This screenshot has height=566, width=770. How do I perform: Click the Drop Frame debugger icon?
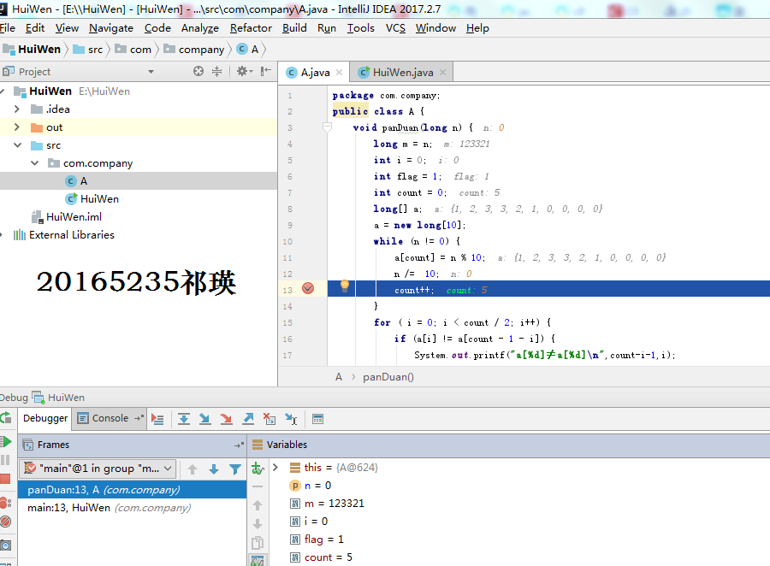click(269, 419)
